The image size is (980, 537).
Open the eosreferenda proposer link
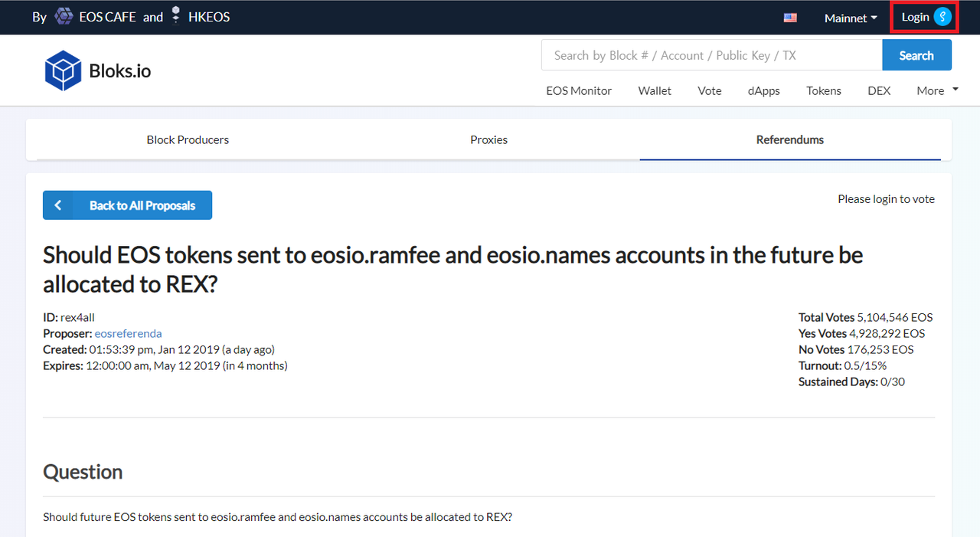pos(128,333)
